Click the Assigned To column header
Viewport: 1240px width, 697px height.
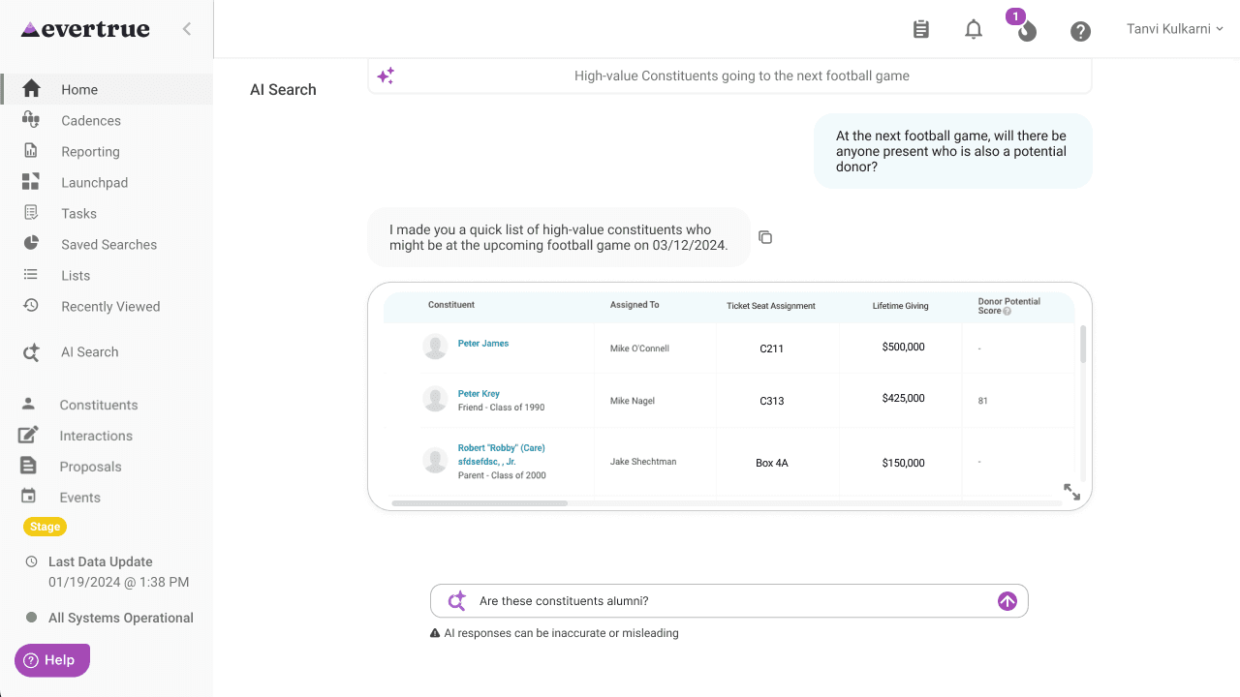[635, 305]
